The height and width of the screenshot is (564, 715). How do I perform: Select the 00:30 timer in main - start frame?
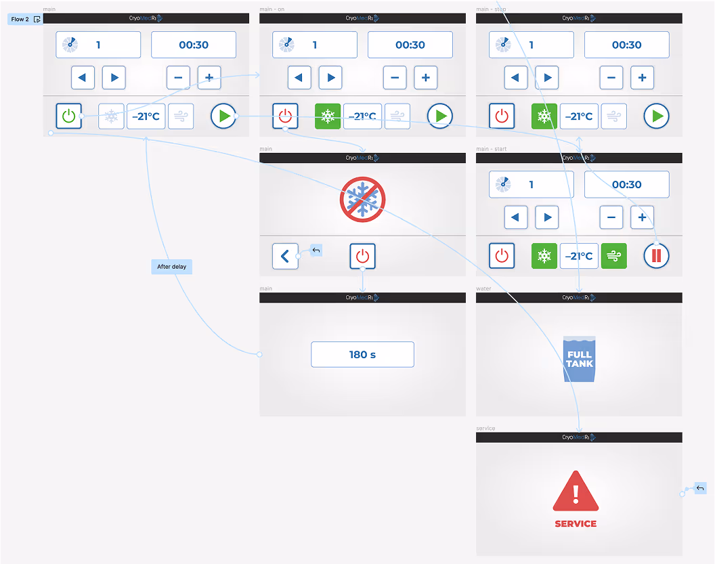pyautogui.click(x=627, y=184)
